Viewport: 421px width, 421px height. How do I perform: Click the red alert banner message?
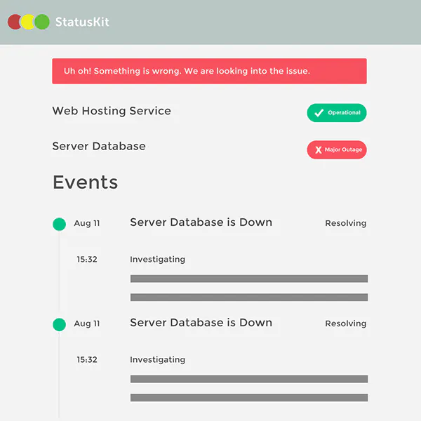[209, 71]
